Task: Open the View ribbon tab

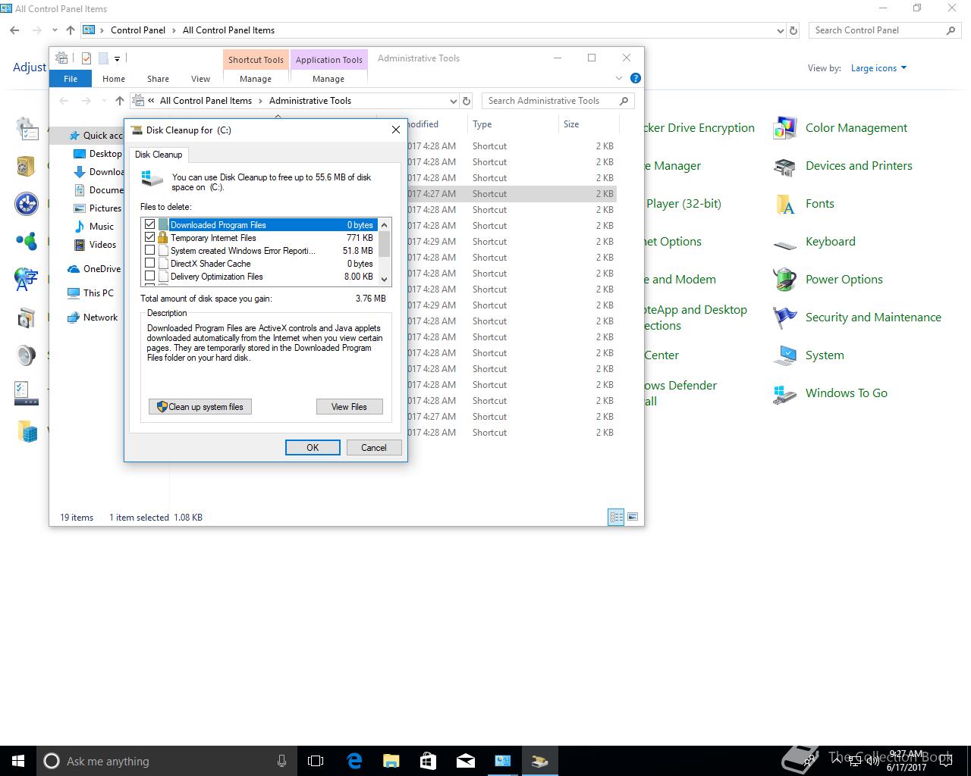Action: 200,79
